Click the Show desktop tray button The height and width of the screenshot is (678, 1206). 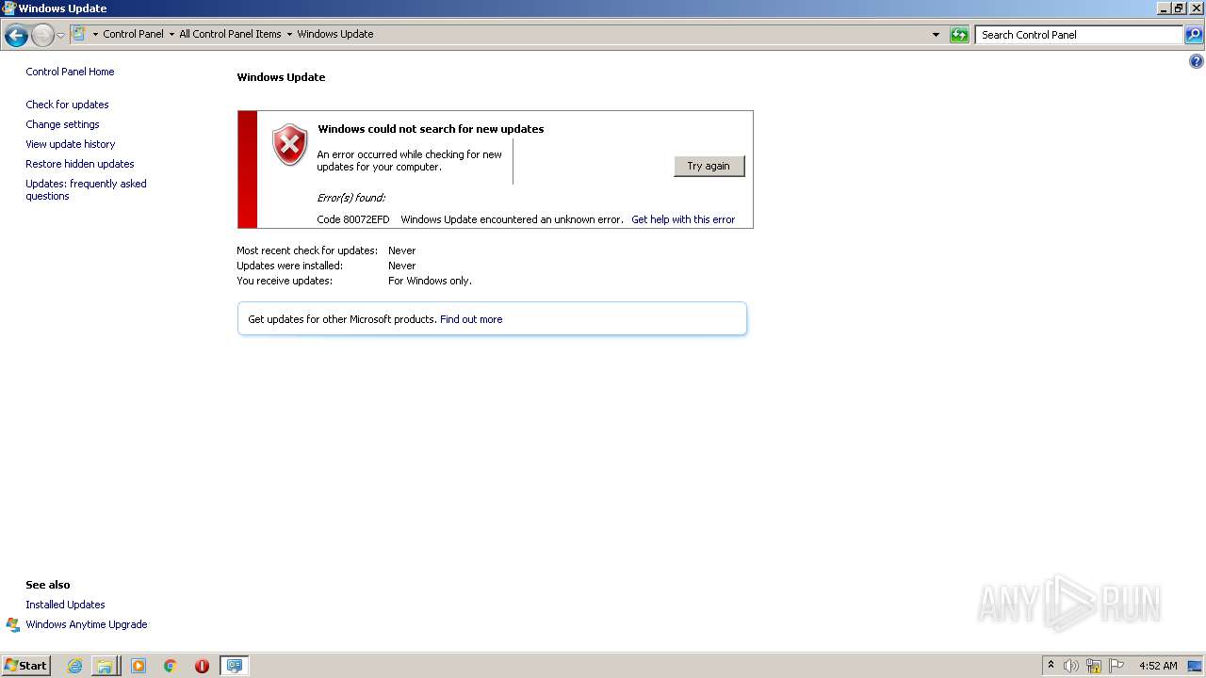pyautogui.click(x=1195, y=666)
